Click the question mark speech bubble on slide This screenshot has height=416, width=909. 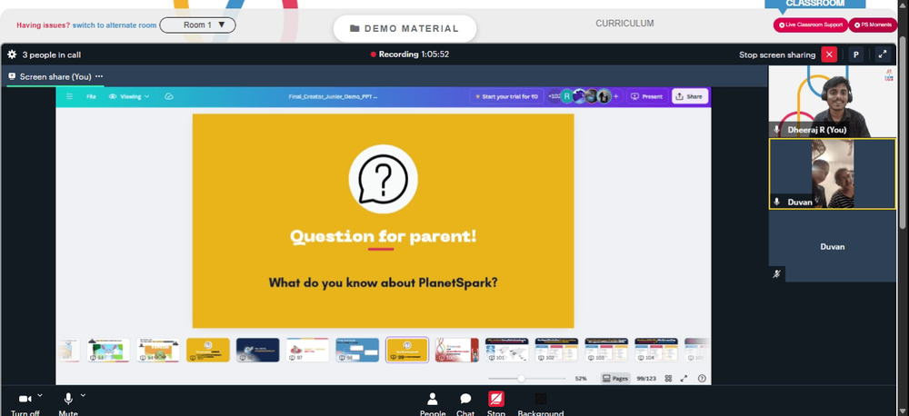click(x=383, y=179)
